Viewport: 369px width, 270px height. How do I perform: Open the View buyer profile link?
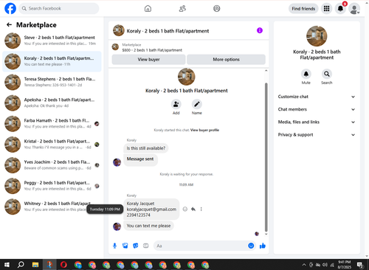tap(204, 130)
